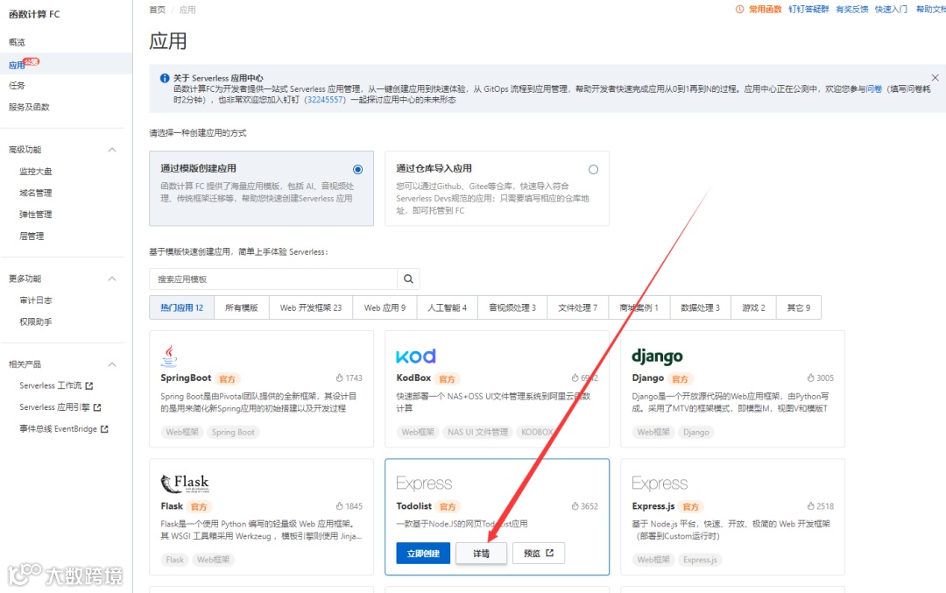Collapse the 相关产品 section
This screenshot has height=593, width=946.
(x=112, y=364)
